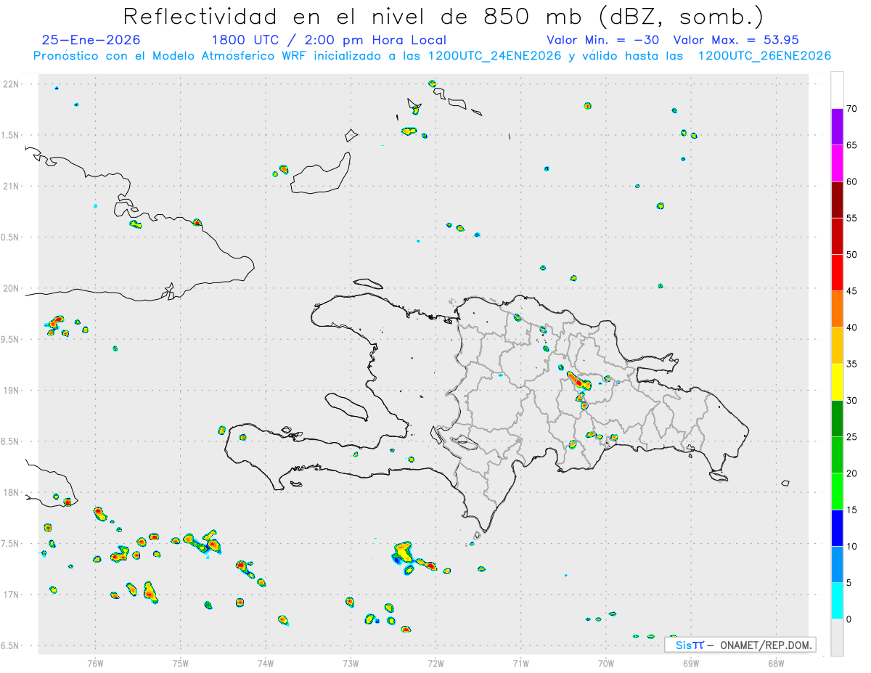This screenshot has height=673, width=871.
Task: Click the "6.5N" latitude label
Action: coord(11,645)
